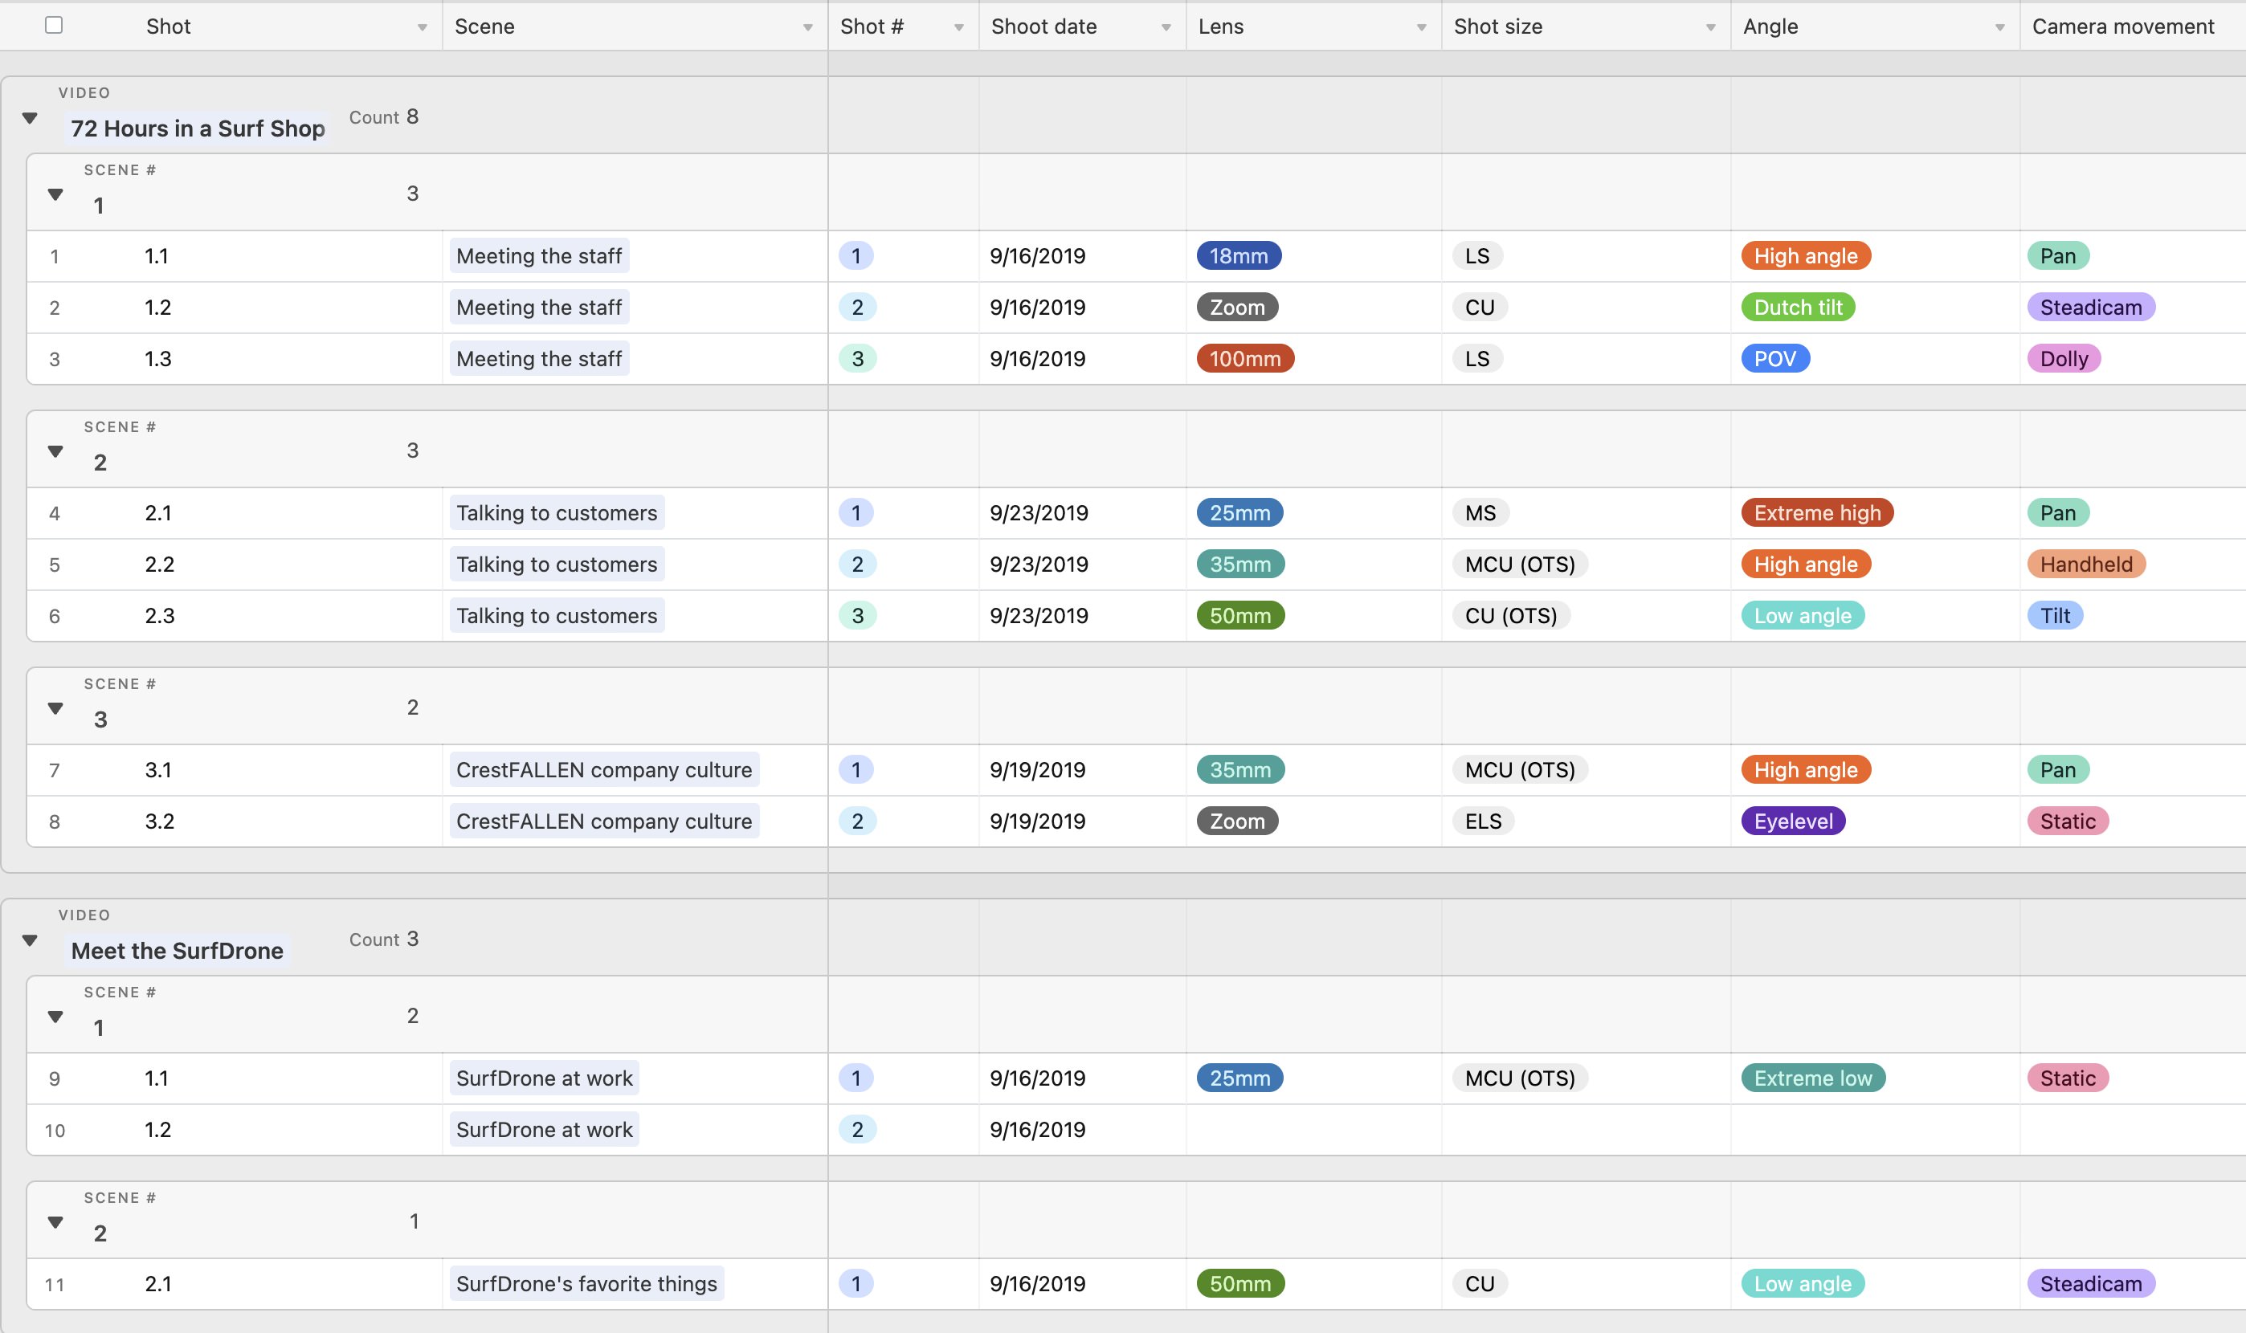Open SurfDrone's favorite things linked record

[586, 1283]
